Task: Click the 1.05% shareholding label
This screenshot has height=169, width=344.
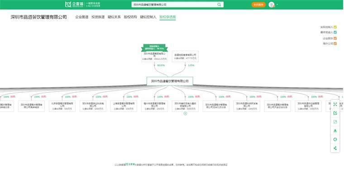Action: point(191,65)
